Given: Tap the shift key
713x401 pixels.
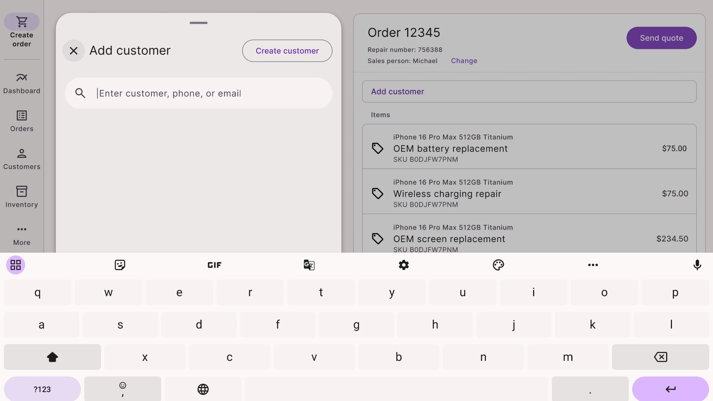Looking at the screenshot, I should pos(52,357).
